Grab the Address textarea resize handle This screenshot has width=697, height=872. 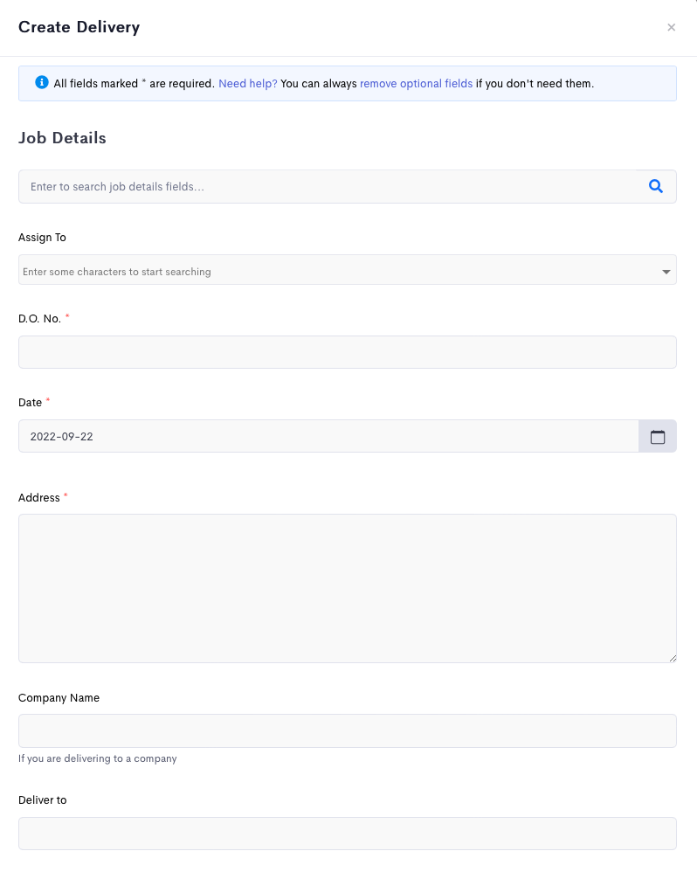point(673,658)
